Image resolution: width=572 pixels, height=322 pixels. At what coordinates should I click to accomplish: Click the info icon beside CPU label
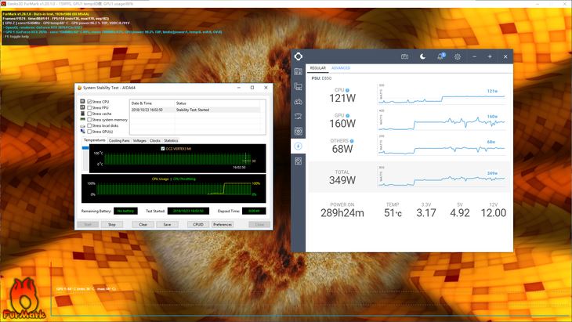[347, 90]
